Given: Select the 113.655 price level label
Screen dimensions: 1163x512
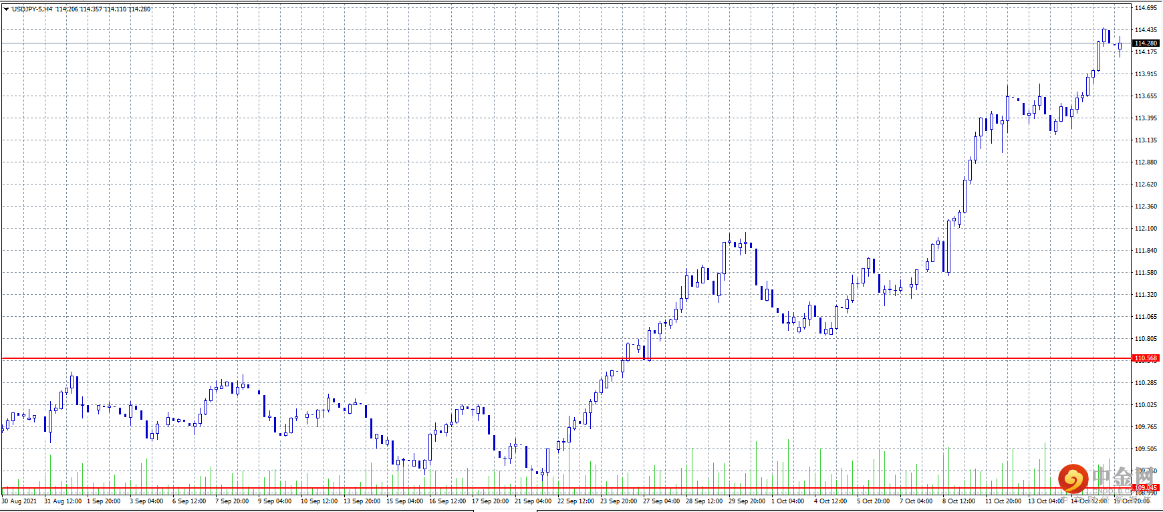Looking at the screenshot, I should point(1146,96).
